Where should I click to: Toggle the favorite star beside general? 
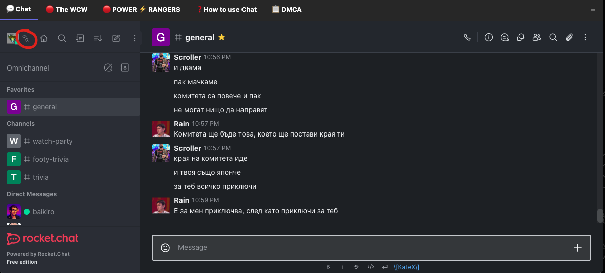[221, 37]
